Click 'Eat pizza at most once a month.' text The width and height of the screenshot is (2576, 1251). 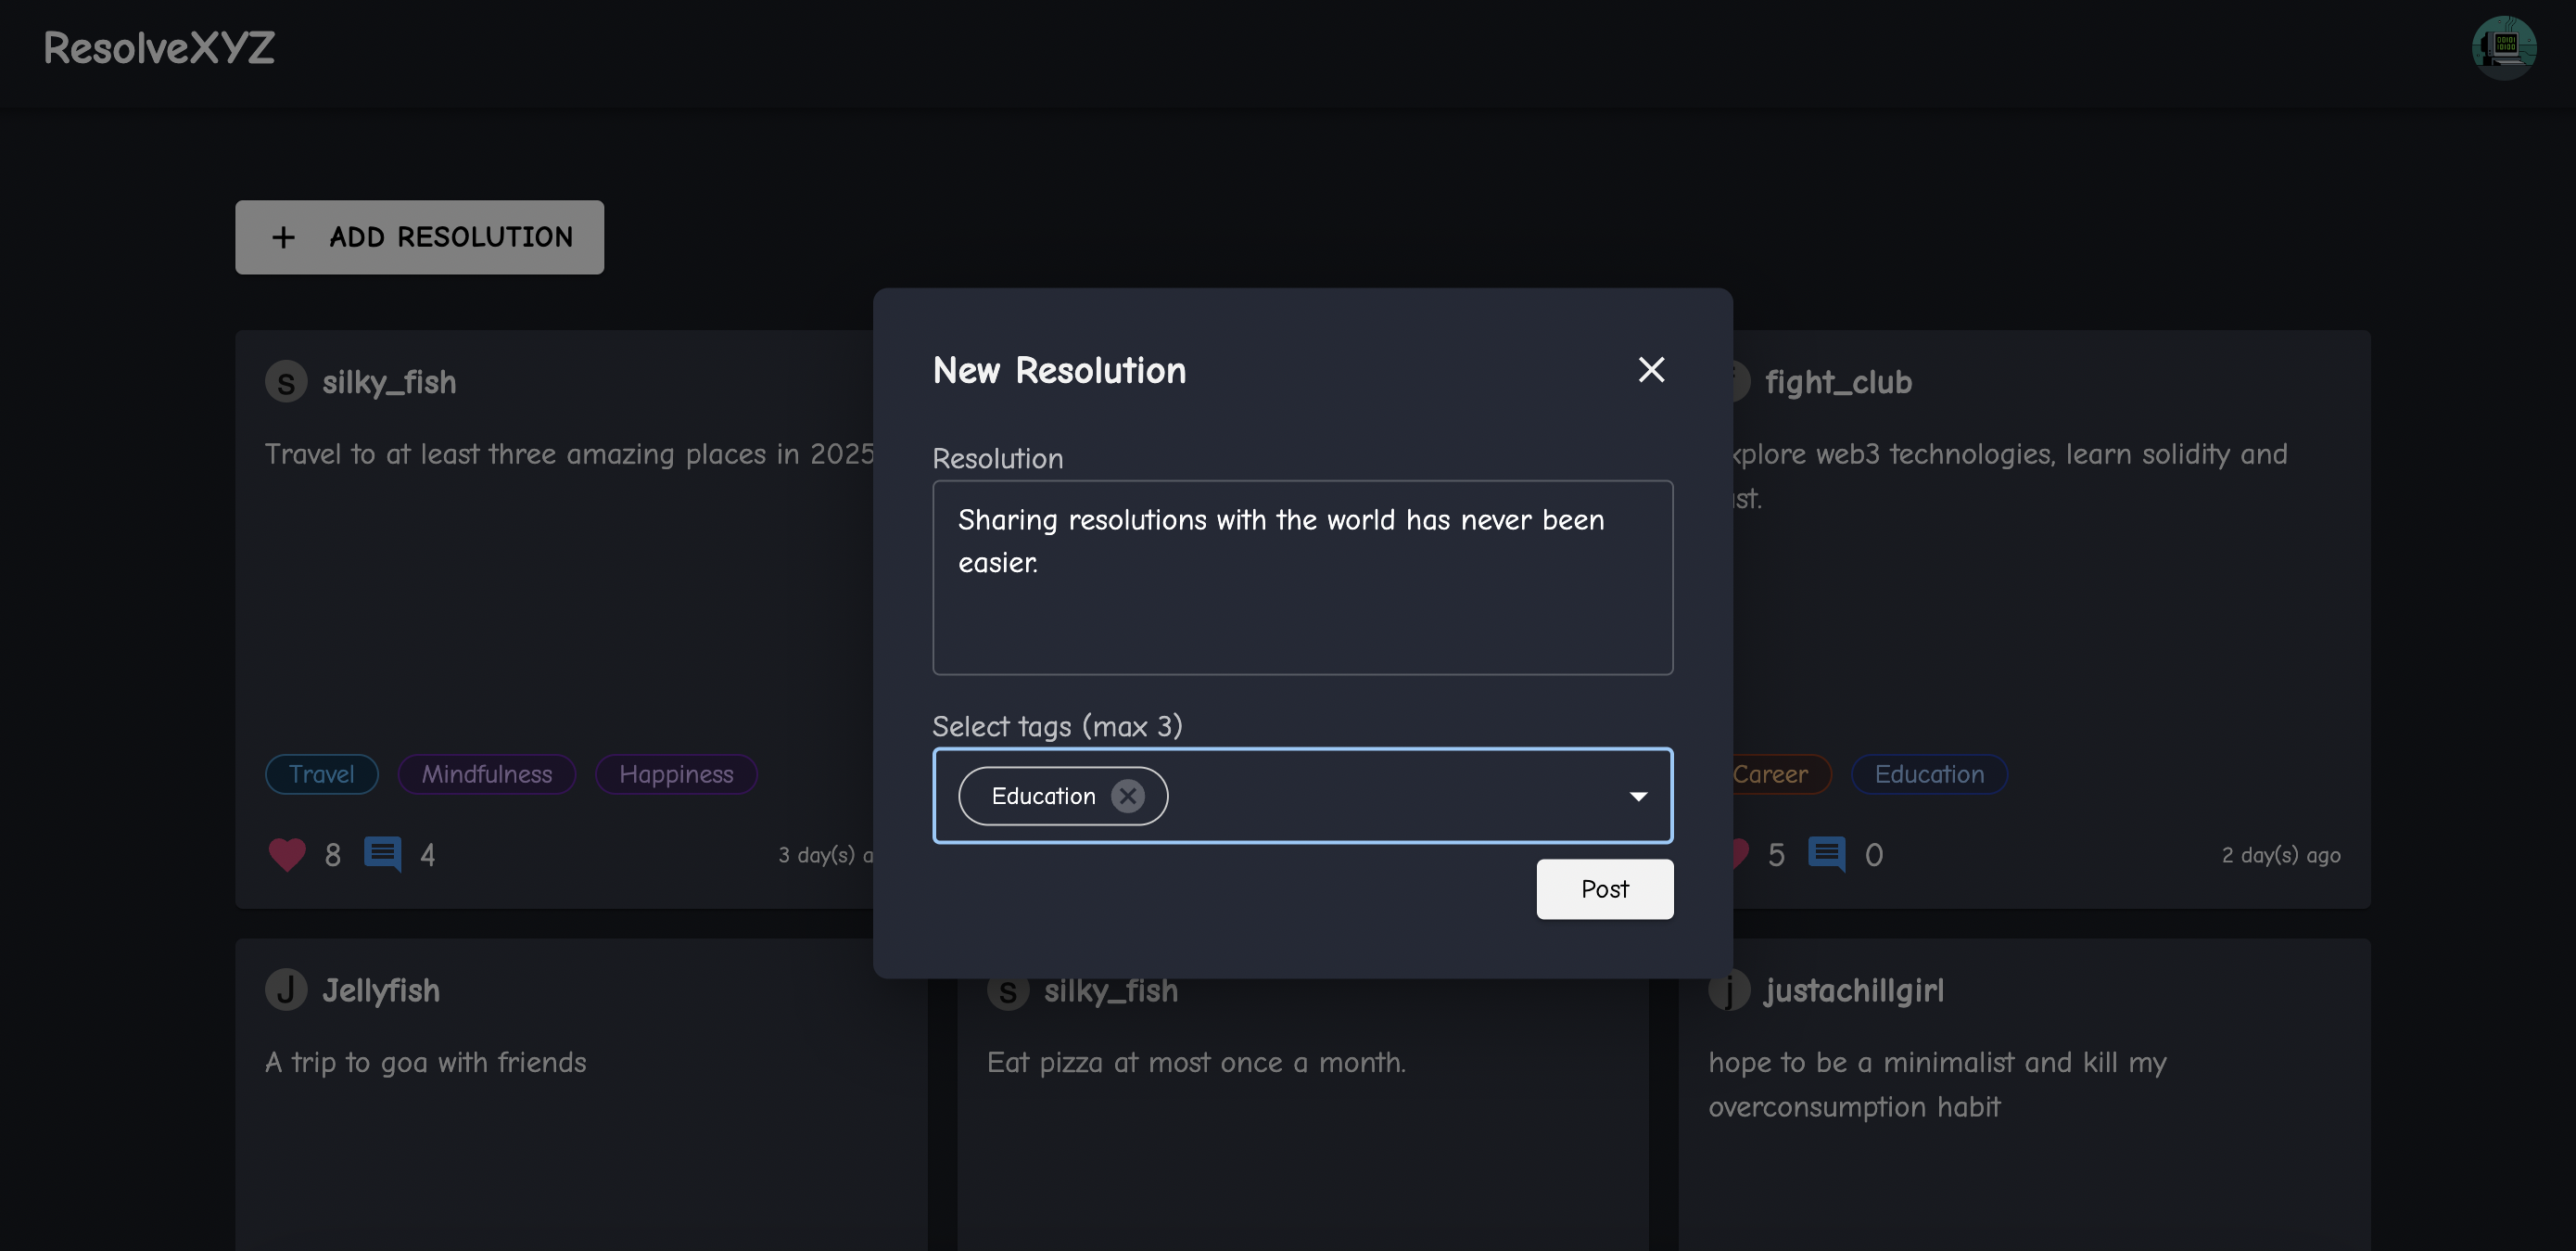coord(1196,1062)
